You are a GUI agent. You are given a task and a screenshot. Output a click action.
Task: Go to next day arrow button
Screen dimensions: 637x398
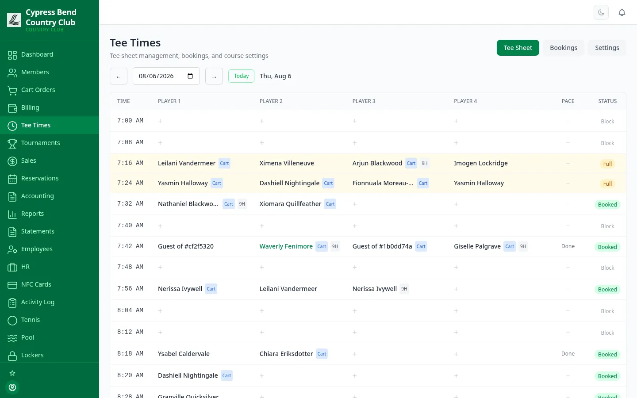(214, 76)
